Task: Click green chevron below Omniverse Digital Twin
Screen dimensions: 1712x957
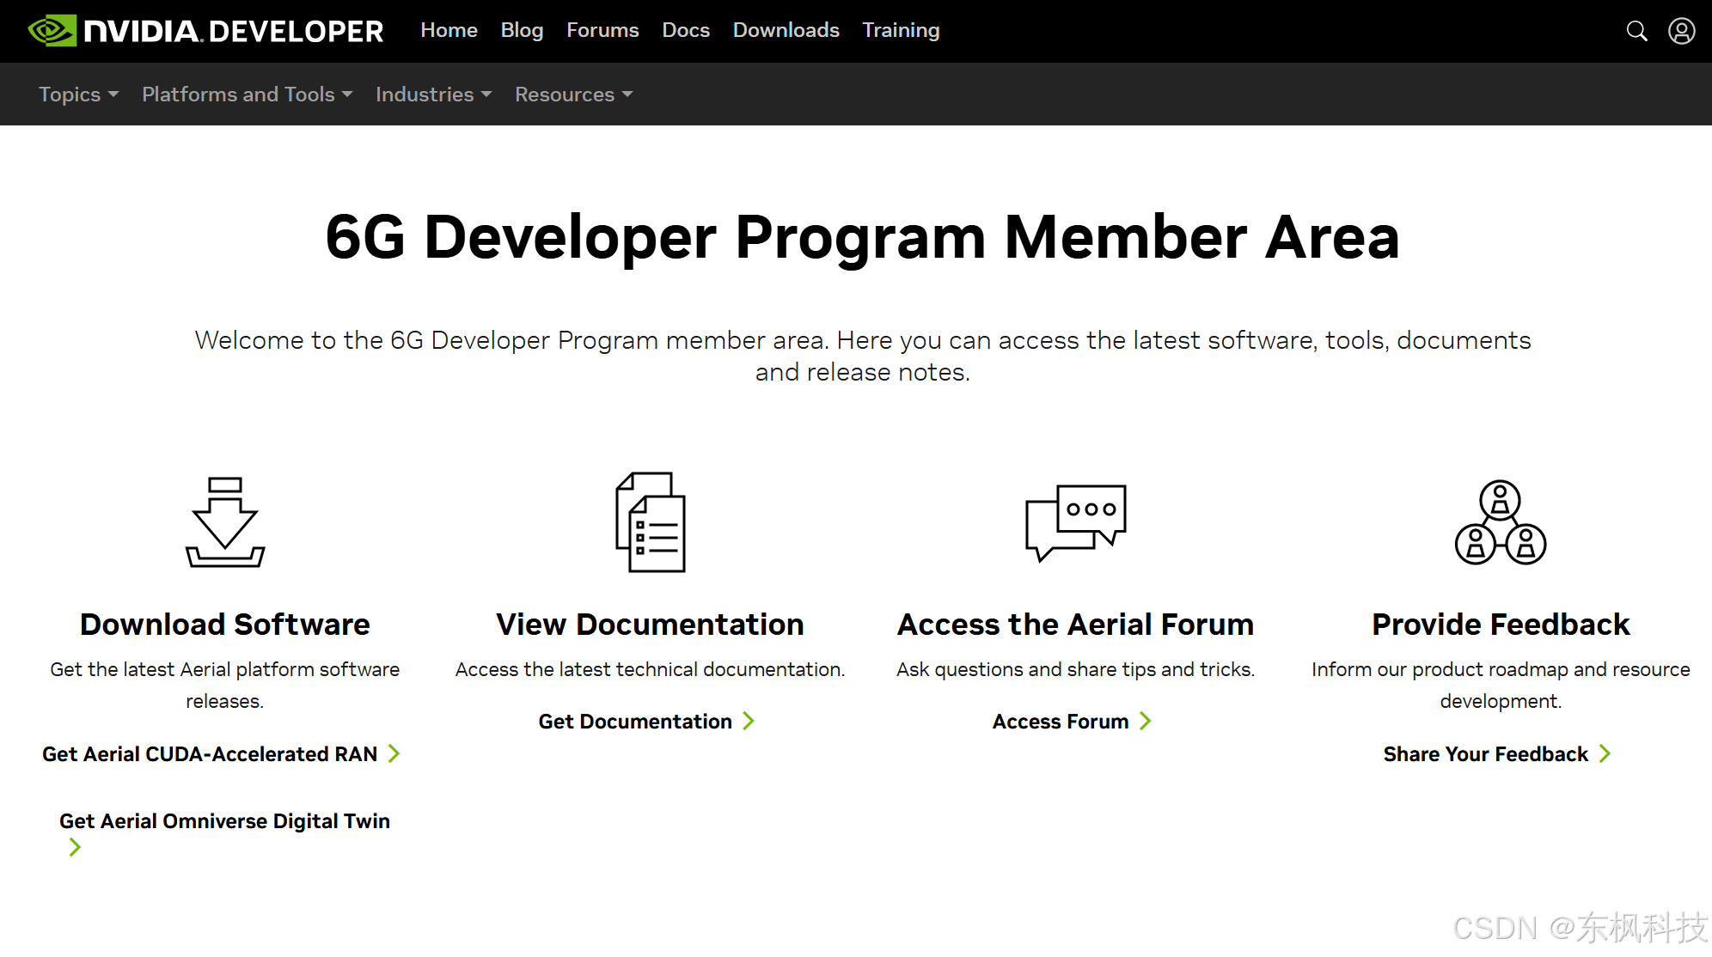Action: (75, 848)
